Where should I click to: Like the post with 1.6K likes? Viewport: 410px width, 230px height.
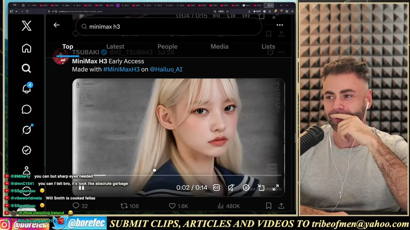(x=178, y=206)
